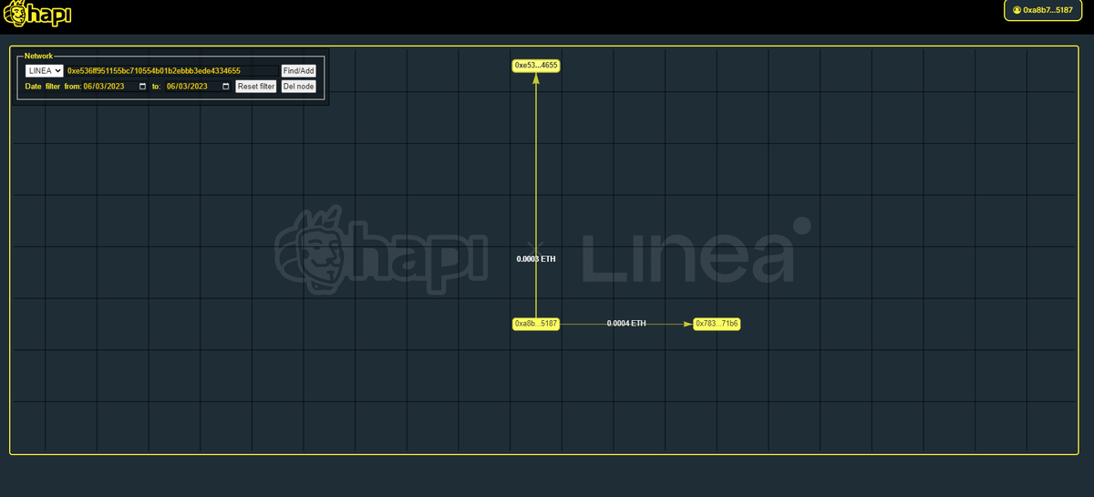Click the hapi logo in header
Viewport: 1094px width, 497px height.
click(37, 15)
